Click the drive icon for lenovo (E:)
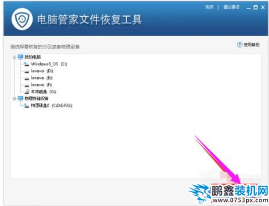 [27, 78]
